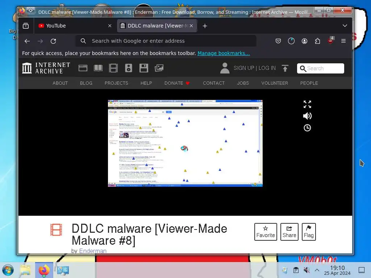The width and height of the screenshot is (371, 278).
Task: Close the DDLC malware tab
Action: 191,26
